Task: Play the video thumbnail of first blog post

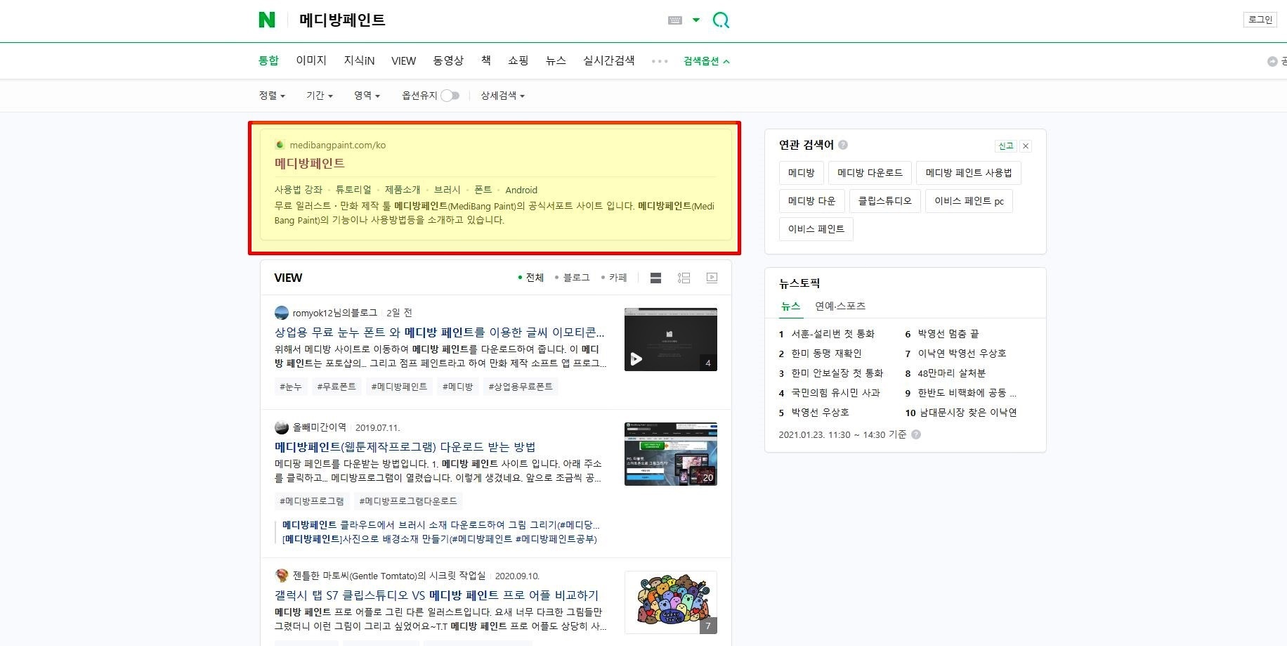Action: [x=671, y=340]
